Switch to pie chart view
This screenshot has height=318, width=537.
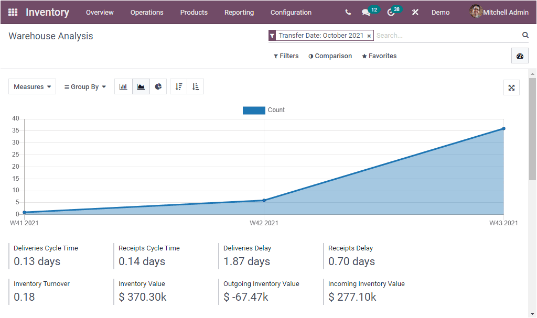point(158,86)
